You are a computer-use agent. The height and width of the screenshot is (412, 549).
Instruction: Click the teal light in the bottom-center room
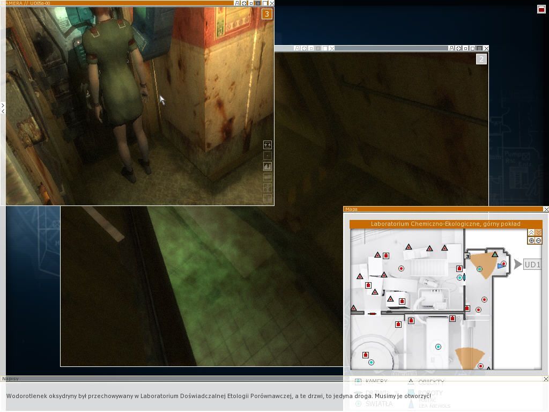point(438,347)
